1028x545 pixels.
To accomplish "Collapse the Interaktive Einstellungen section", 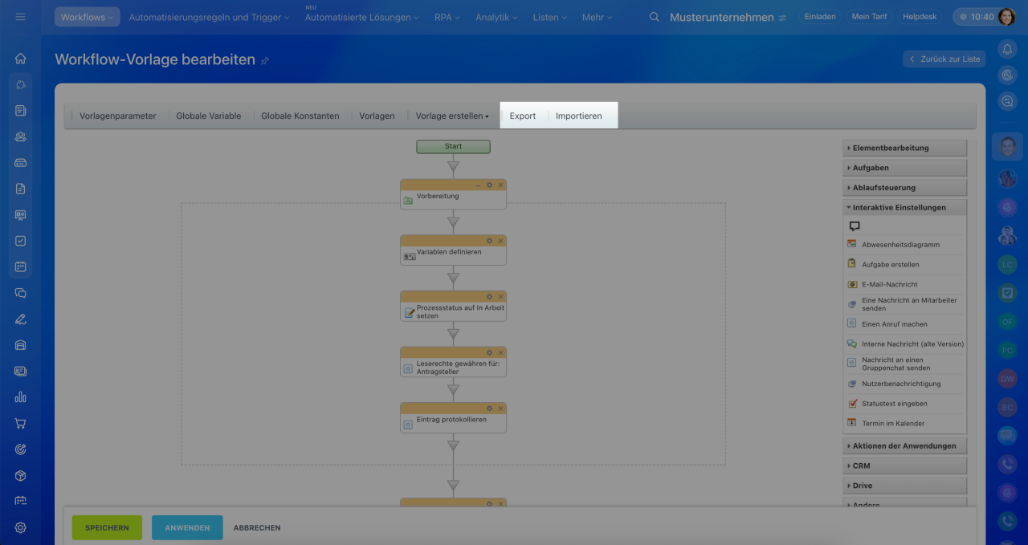I will coord(905,207).
